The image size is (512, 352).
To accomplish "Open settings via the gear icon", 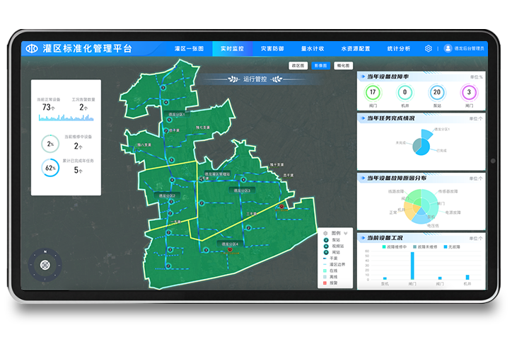I will click(429, 49).
